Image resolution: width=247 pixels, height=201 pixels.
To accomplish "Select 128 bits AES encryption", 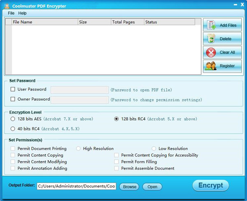I will (13, 119).
